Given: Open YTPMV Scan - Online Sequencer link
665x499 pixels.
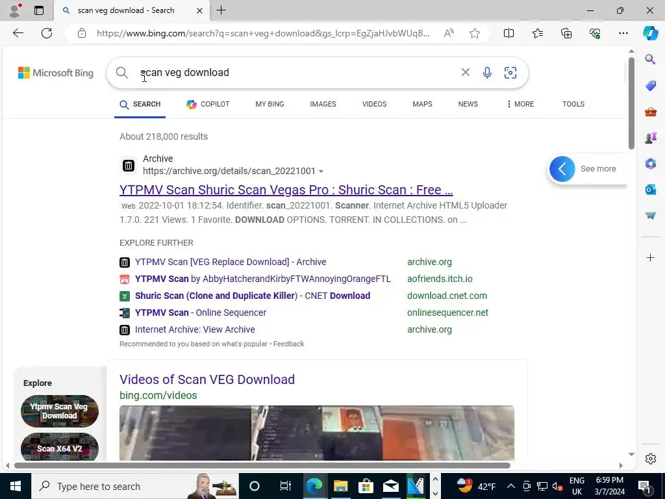Looking at the screenshot, I should coord(201,313).
